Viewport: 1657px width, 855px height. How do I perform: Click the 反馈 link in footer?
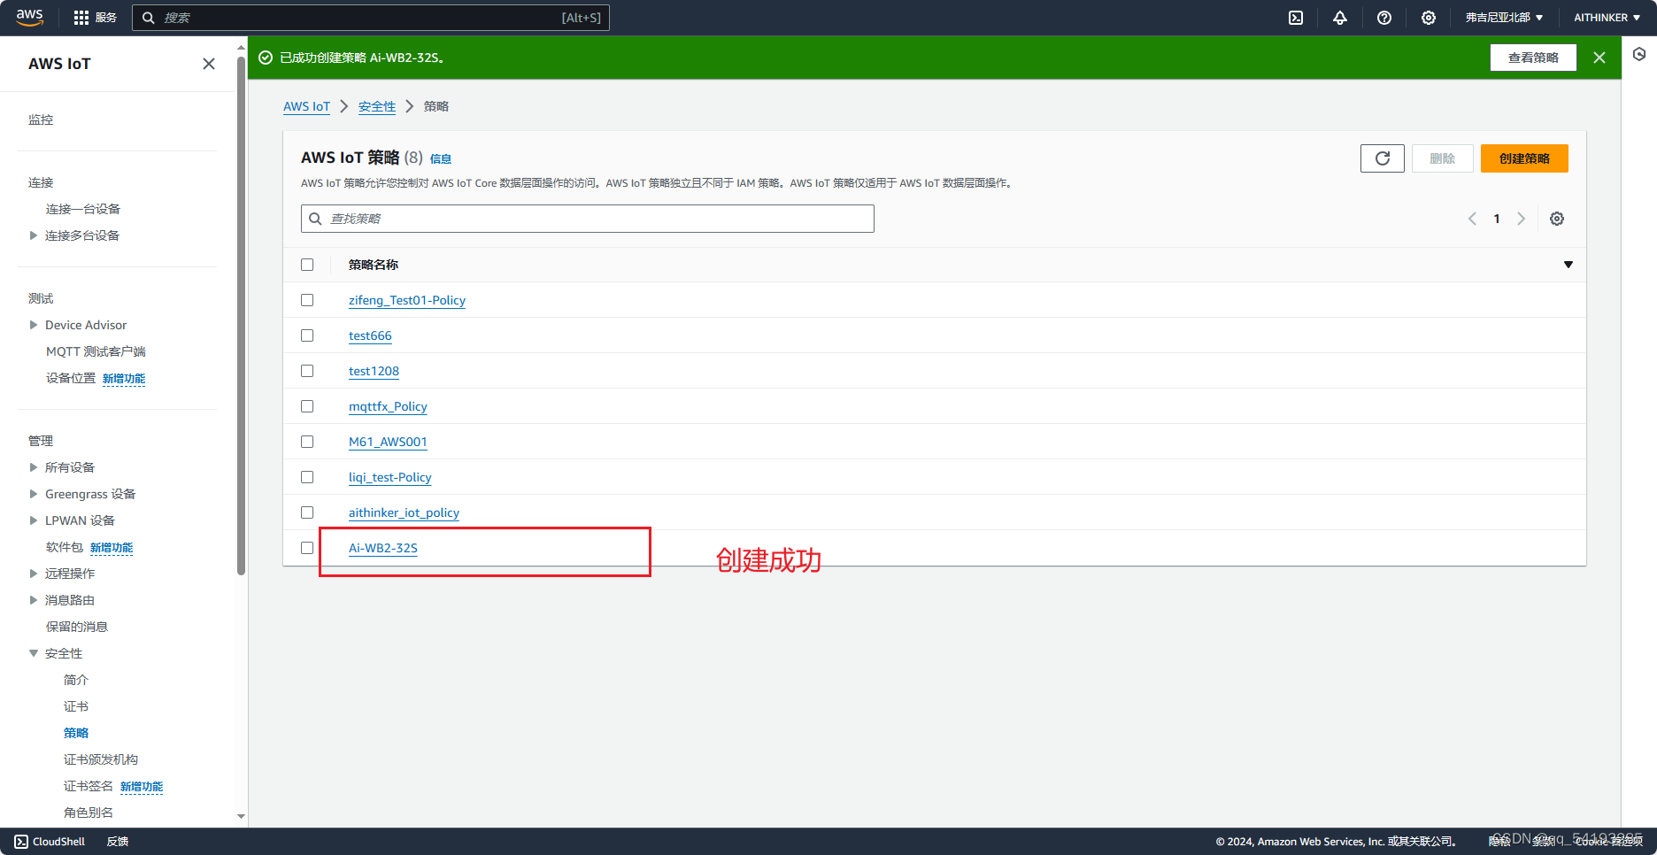coord(118,842)
